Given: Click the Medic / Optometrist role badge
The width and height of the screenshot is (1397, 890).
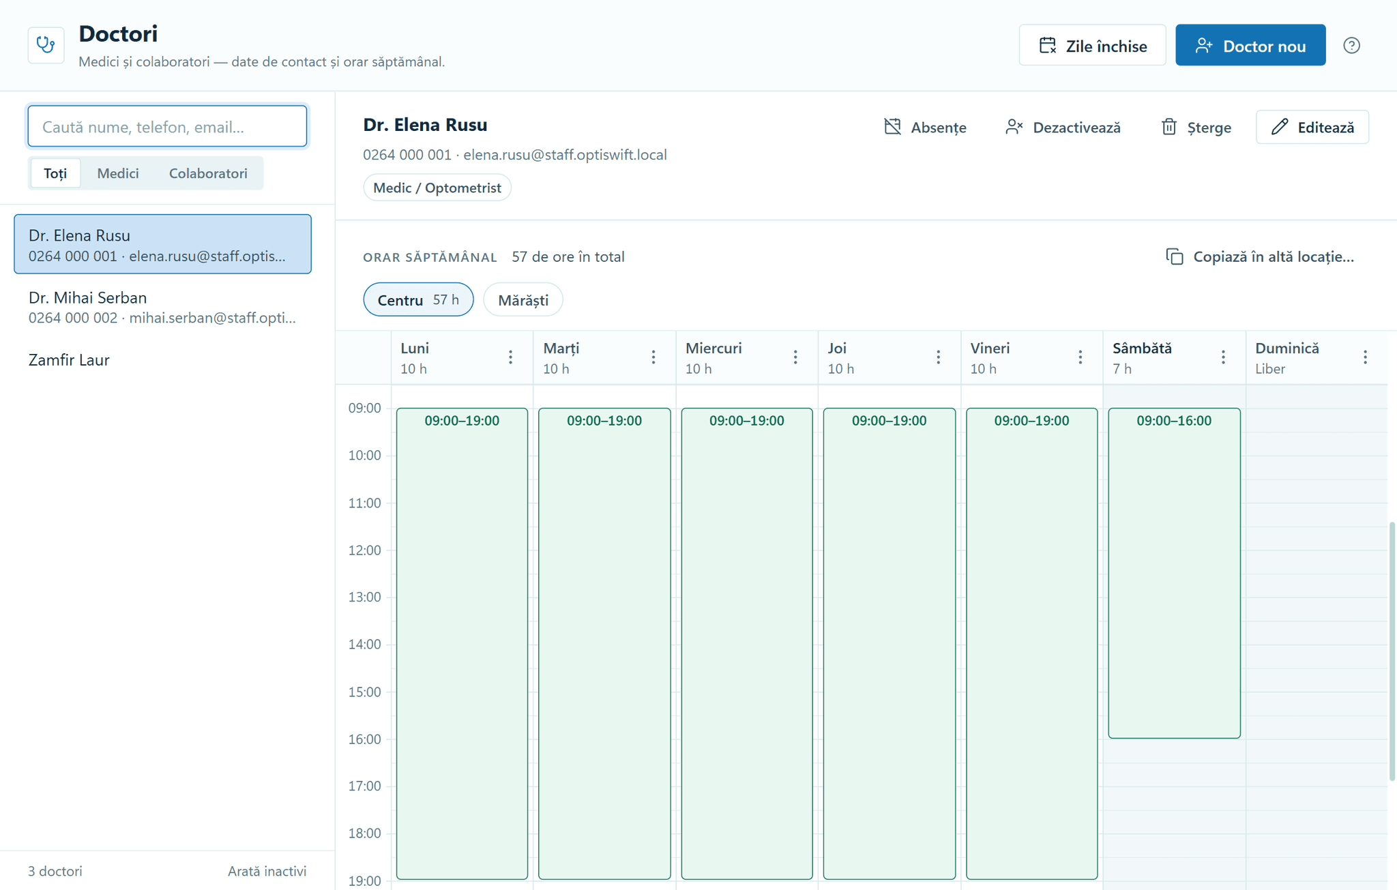Looking at the screenshot, I should pos(437,188).
